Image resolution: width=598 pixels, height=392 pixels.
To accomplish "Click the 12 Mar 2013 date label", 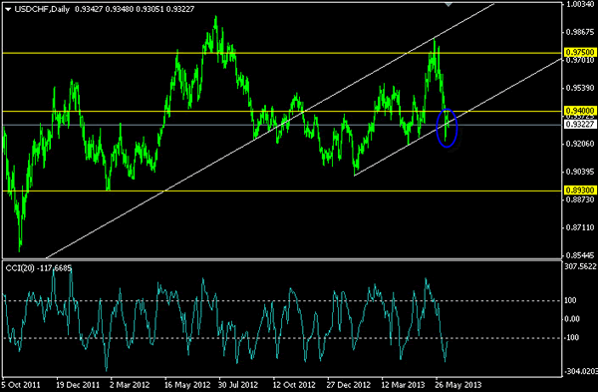I will pos(404,385).
